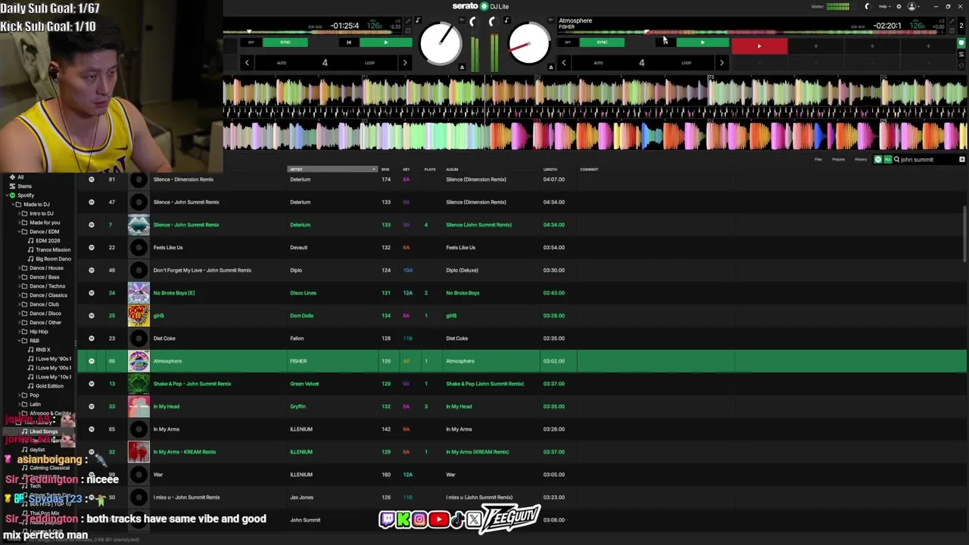Open the Files panel

pyautogui.click(x=818, y=160)
